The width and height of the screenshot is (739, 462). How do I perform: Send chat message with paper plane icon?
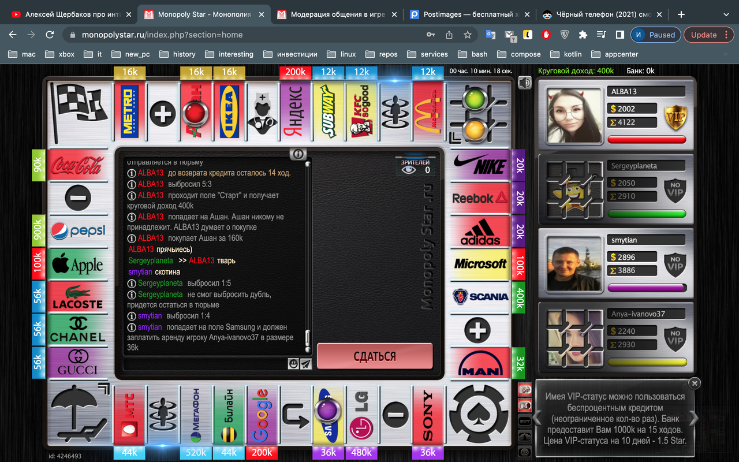[306, 363]
